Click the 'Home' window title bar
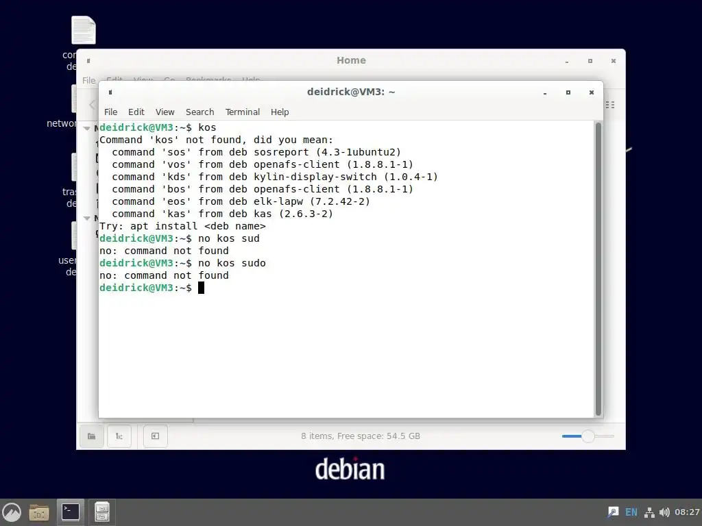Viewport: 702px width, 526px height. pyautogui.click(x=351, y=60)
